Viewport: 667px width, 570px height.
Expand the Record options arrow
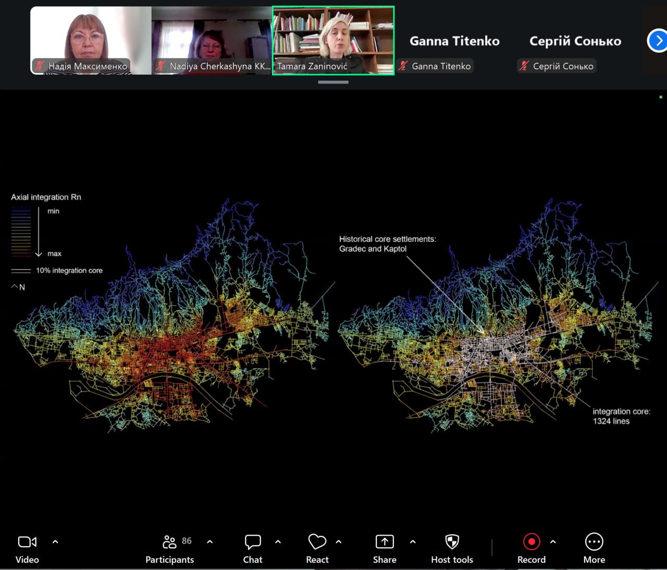coord(553,542)
